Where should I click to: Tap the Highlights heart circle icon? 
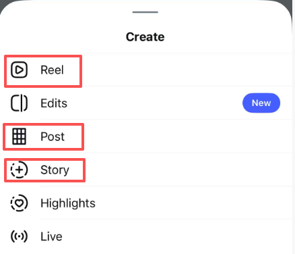(19, 203)
